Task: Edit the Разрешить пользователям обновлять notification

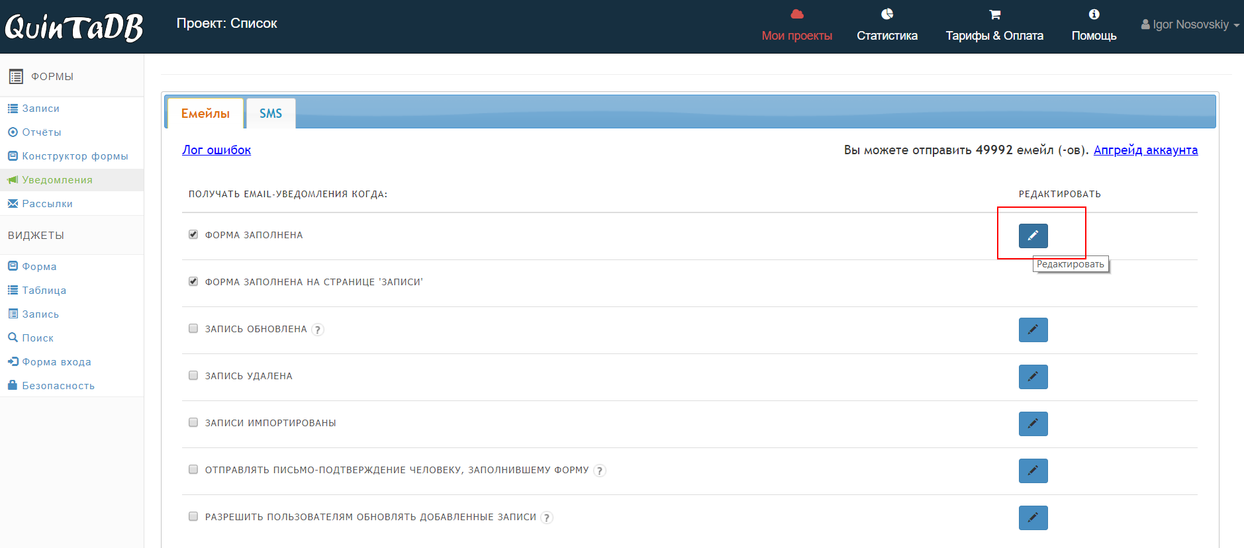Action: pyautogui.click(x=1033, y=518)
